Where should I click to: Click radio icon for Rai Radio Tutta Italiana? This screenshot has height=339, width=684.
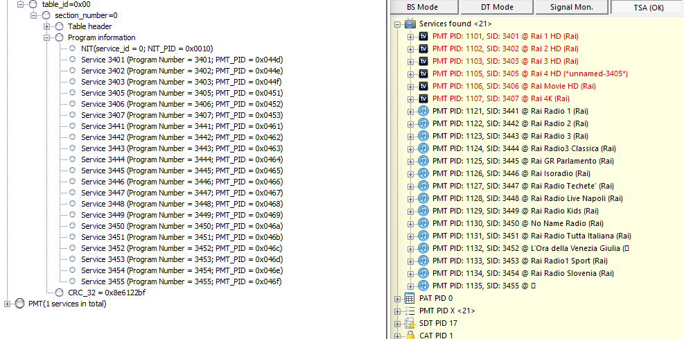tap(423, 236)
